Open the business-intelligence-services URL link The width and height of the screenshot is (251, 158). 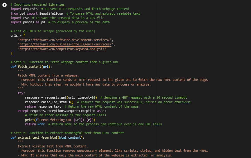(65, 44)
